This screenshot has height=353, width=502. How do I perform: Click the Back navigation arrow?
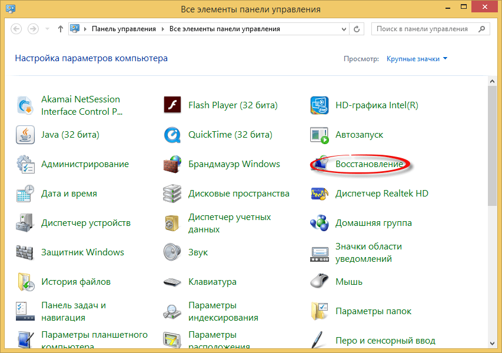pyautogui.click(x=16, y=29)
